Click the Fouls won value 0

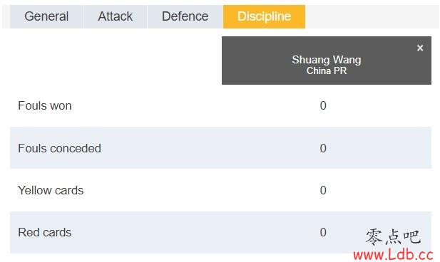(x=323, y=105)
